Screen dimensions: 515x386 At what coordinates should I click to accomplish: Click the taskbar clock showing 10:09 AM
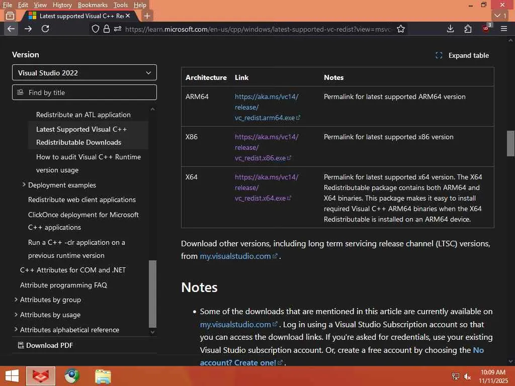(x=493, y=376)
